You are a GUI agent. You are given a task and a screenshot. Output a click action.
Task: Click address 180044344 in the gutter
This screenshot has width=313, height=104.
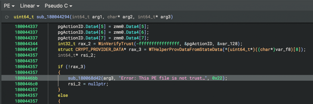pos(26,43)
